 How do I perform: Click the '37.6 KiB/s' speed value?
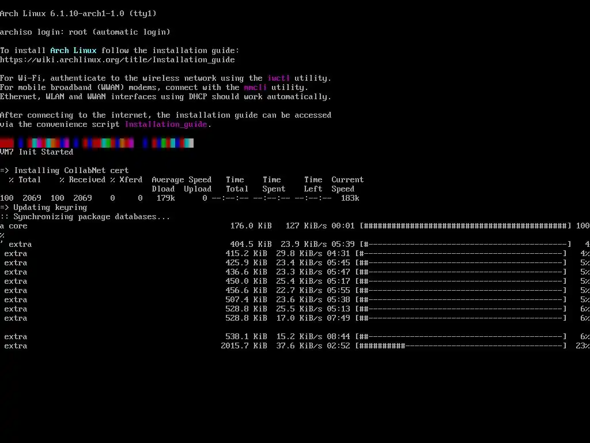pyautogui.click(x=299, y=346)
